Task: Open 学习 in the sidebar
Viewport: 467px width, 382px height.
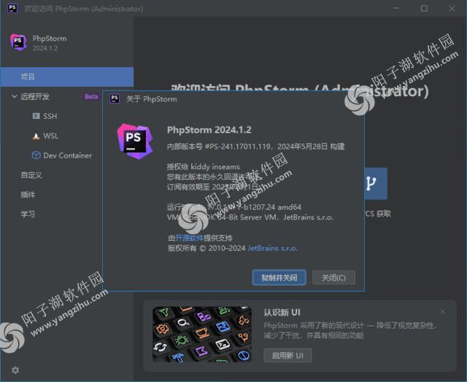Action: click(x=28, y=214)
